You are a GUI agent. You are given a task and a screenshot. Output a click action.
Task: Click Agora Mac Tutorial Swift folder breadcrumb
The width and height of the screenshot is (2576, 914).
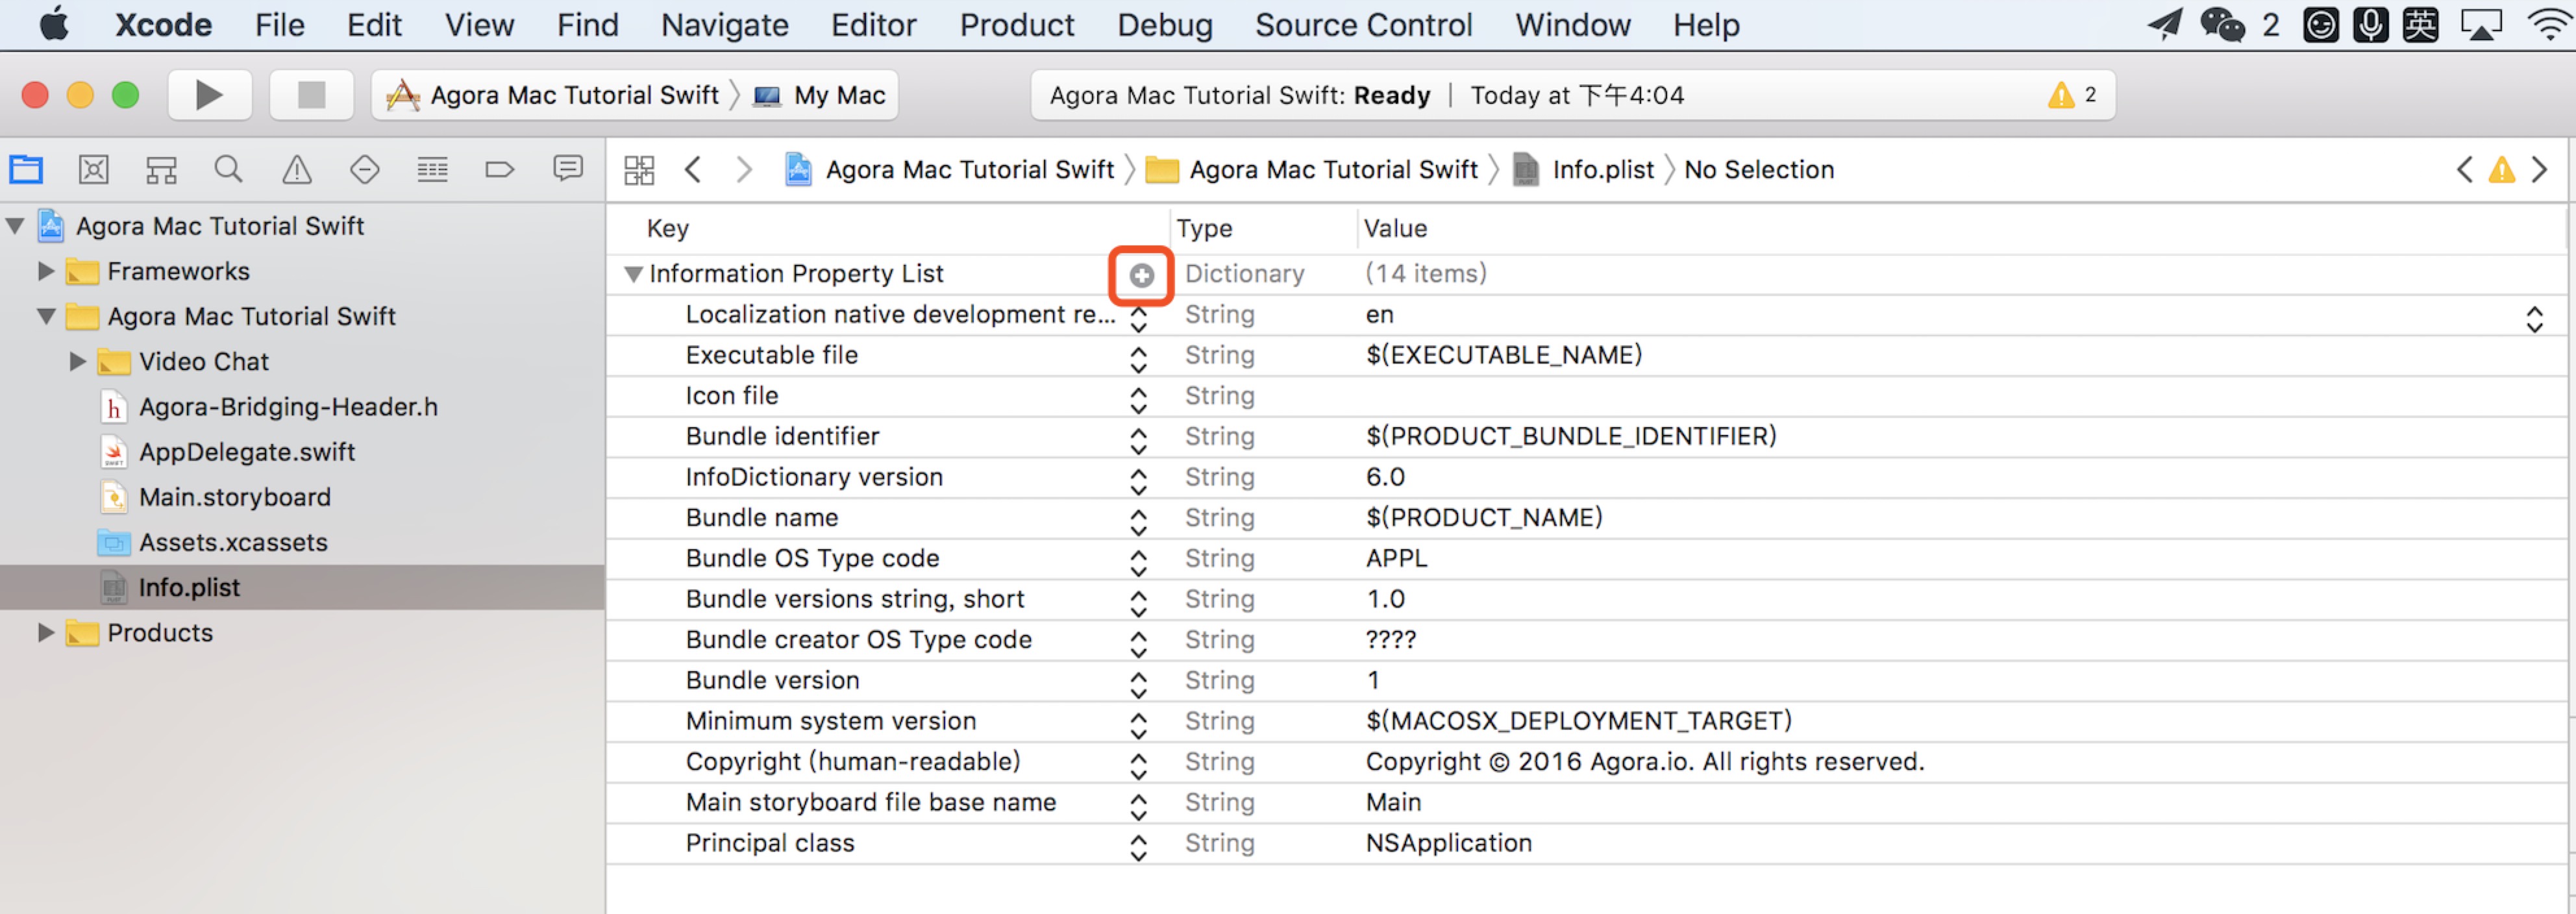point(1311,170)
